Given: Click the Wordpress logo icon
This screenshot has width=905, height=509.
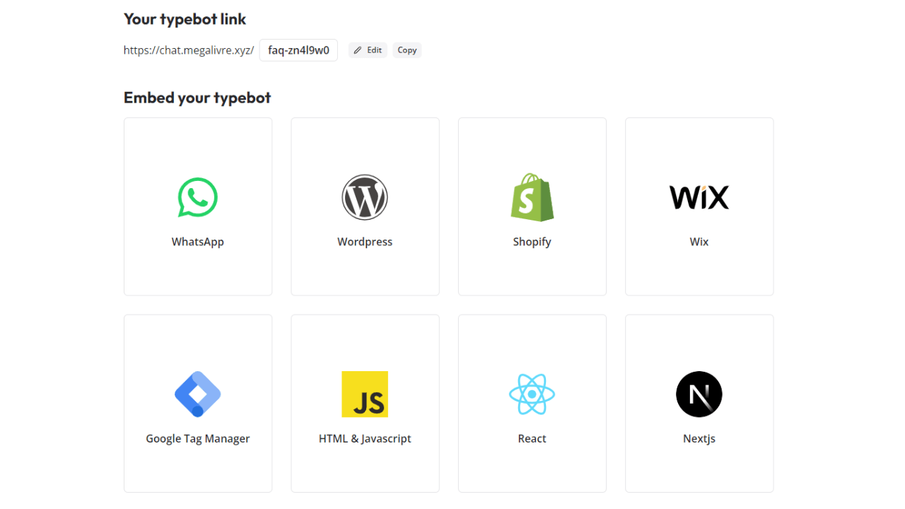Looking at the screenshot, I should 365,197.
